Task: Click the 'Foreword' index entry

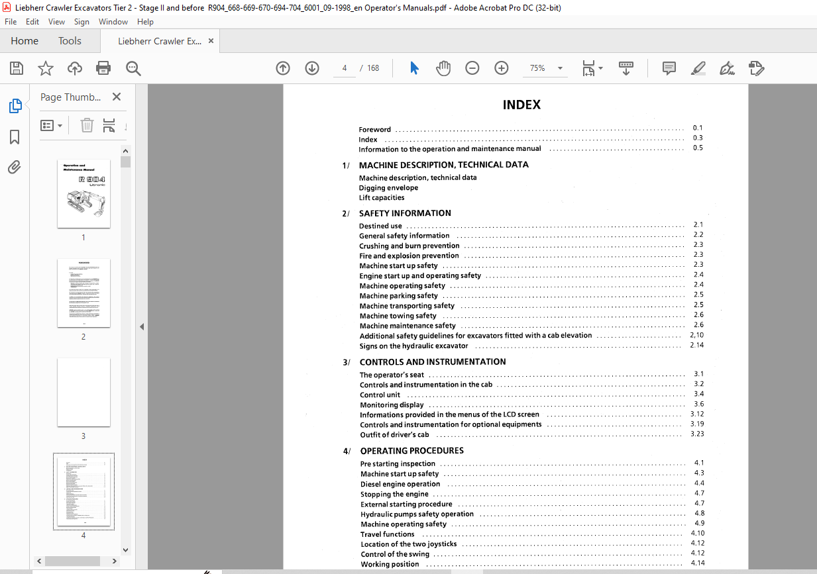Action: 375,129
